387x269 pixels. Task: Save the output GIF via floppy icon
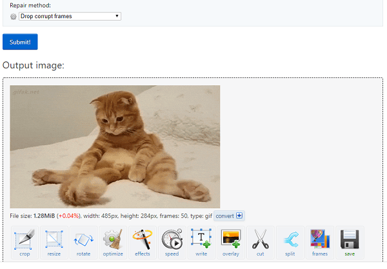(x=350, y=243)
